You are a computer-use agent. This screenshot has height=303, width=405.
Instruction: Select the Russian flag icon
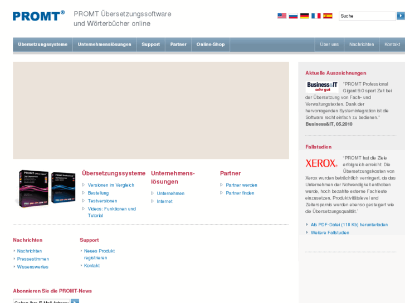click(293, 16)
